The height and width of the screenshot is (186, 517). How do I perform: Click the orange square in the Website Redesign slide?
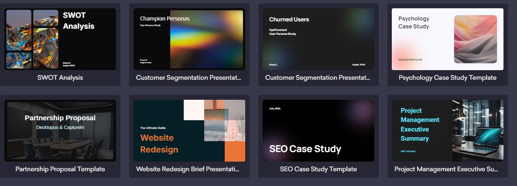[x=235, y=152]
